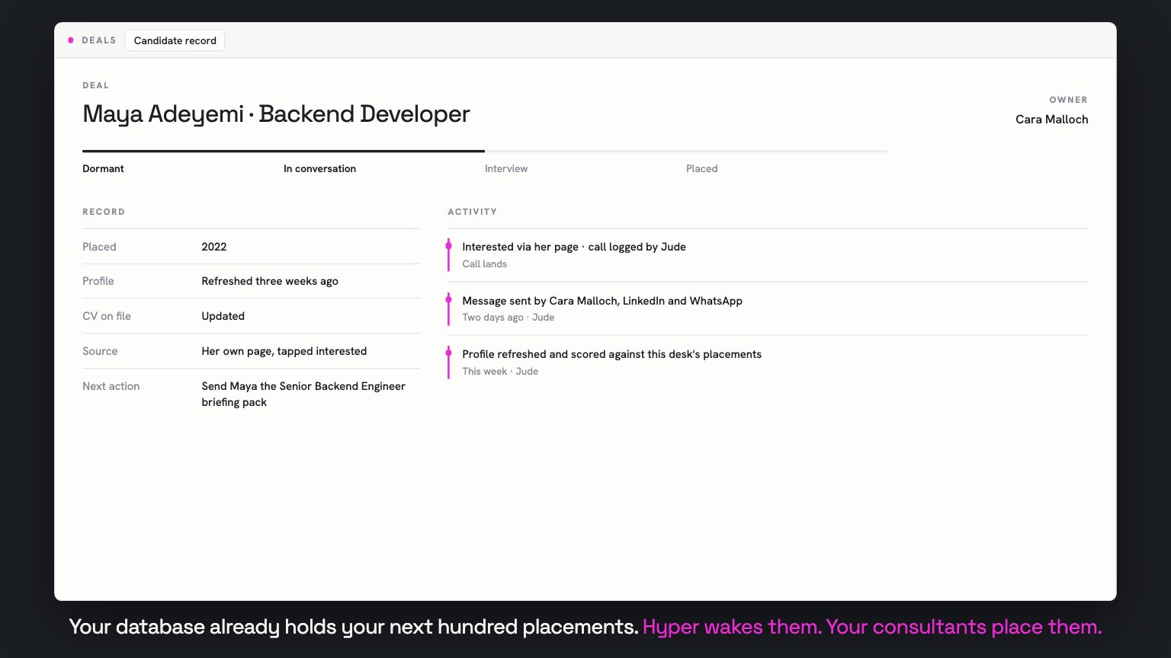Screen dimensions: 1171x658
Task: Click the timeline marker for the profile refreshed entry
Action: pos(448,353)
